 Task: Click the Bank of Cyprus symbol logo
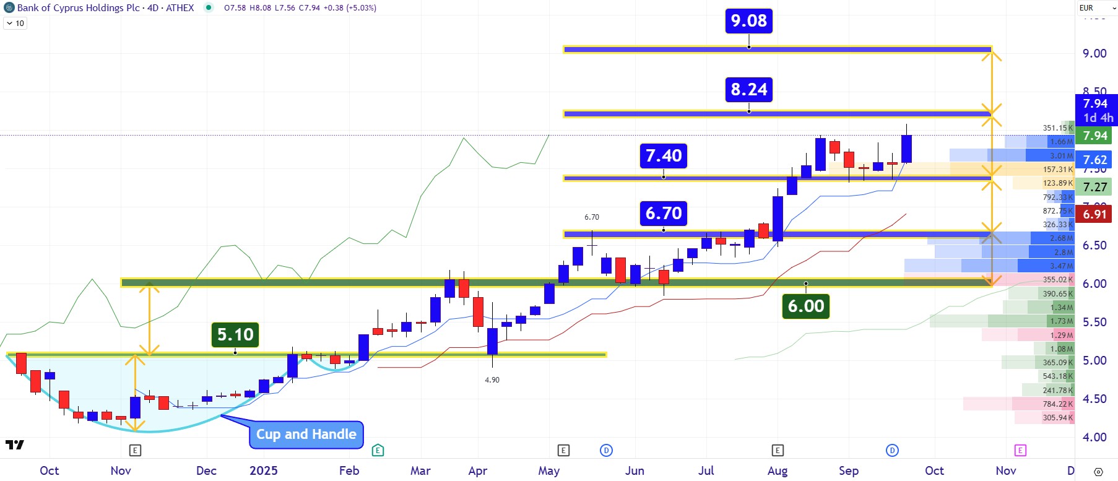click(x=9, y=8)
